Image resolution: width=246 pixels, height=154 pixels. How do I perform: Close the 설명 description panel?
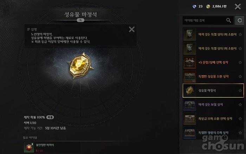coord(132,29)
